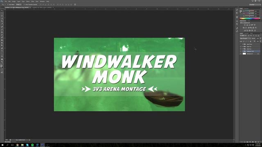
Task: Open the Fill value dropdown
Action: 260,41
